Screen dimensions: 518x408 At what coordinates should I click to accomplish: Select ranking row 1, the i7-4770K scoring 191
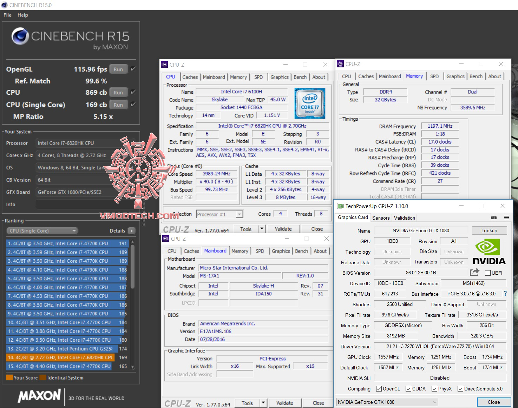pyautogui.click(x=67, y=243)
